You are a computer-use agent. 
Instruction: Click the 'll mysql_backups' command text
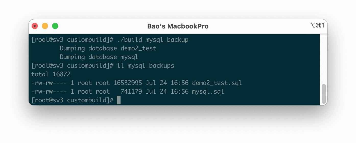coord(146,66)
